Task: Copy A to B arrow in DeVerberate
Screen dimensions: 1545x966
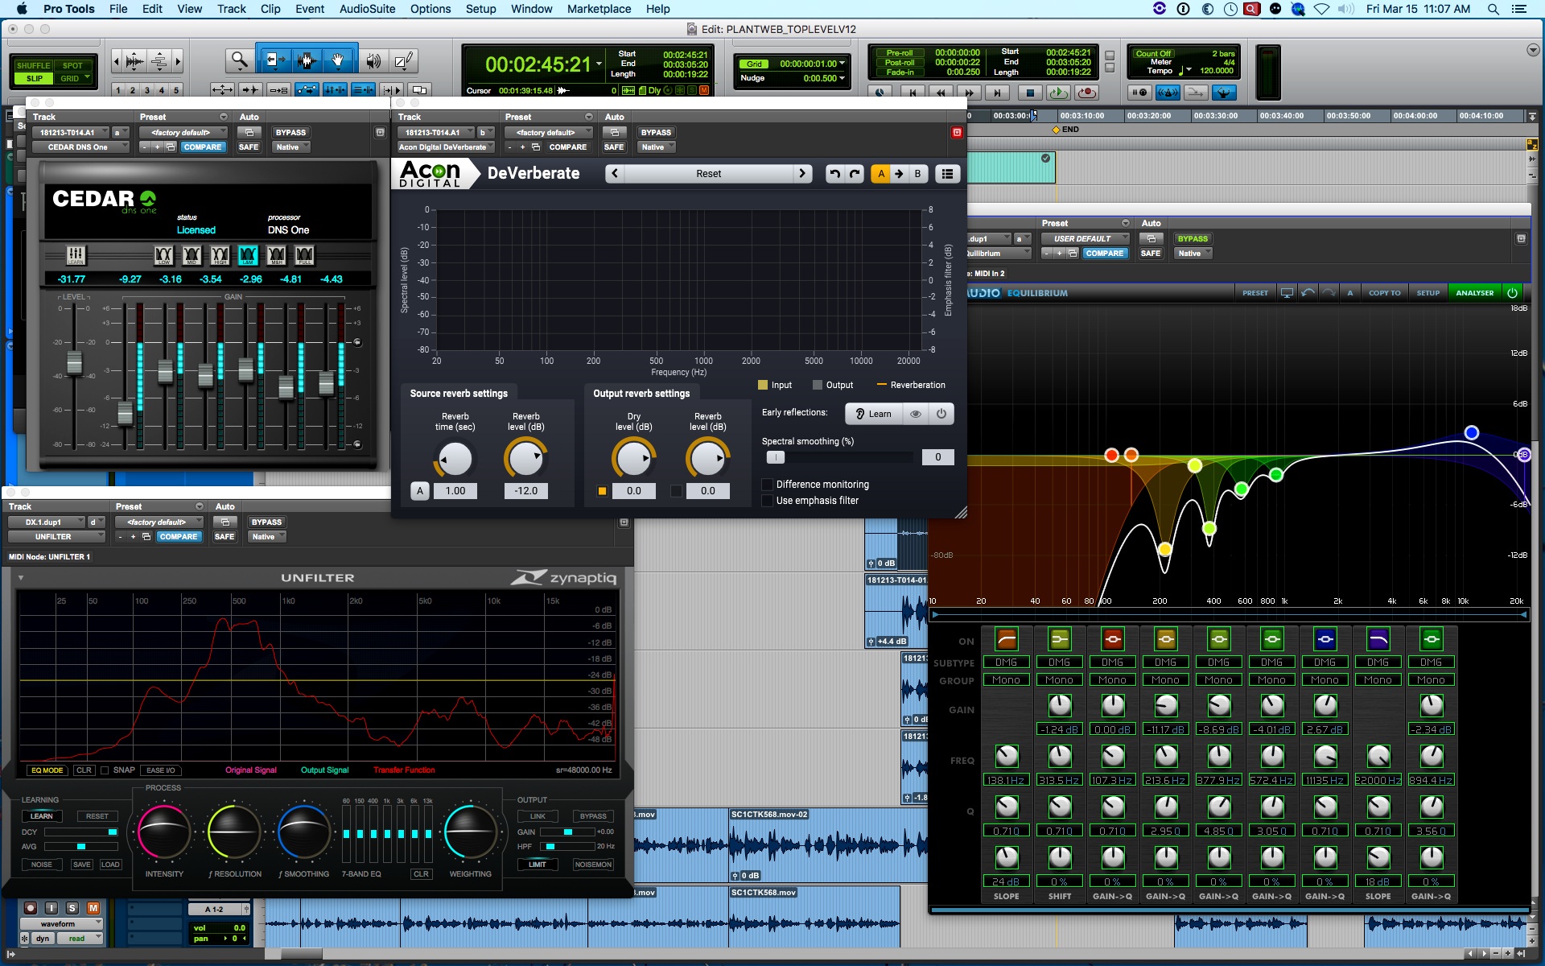Action: [x=899, y=173]
